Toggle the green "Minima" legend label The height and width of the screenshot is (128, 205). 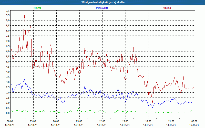(x=37, y=8)
